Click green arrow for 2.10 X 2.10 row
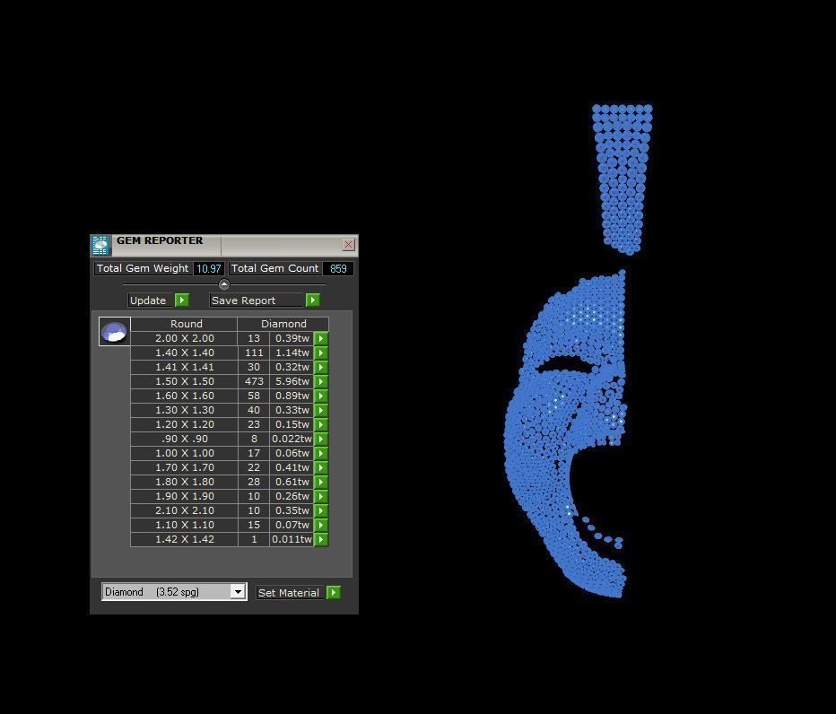Screen dimensions: 836x714 (x=320, y=511)
